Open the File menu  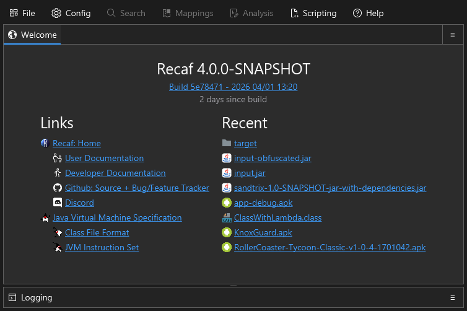(x=22, y=13)
